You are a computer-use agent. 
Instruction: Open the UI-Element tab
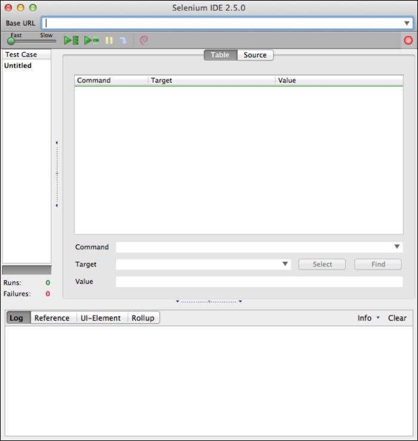click(x=101, y=318)
